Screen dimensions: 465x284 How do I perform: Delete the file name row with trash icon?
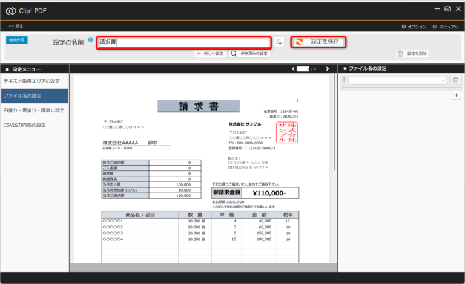[457, 80]
